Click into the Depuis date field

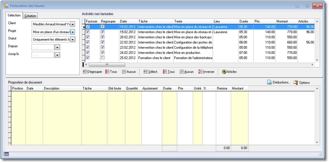point(42,47)
